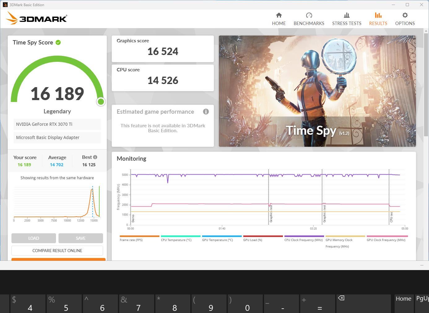
Task: Switch to the STRESS TESTS tab
Action: [x=347, y=23]
